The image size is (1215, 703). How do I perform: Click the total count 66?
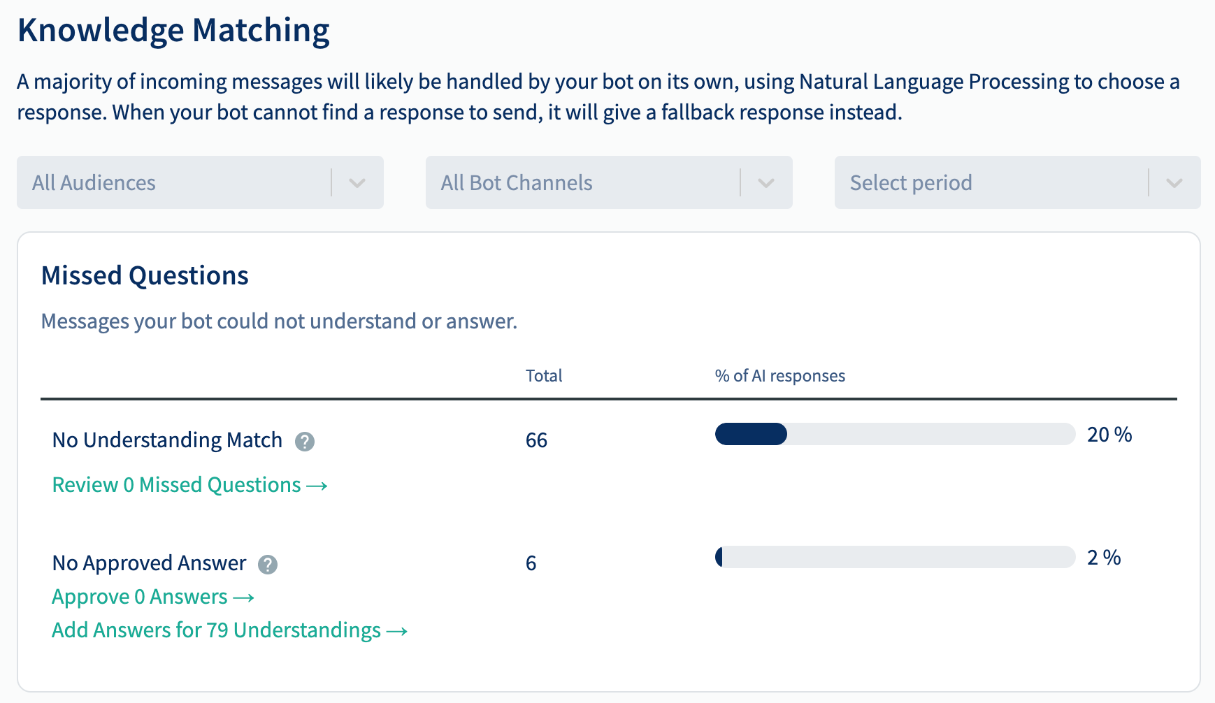(536, 440)
